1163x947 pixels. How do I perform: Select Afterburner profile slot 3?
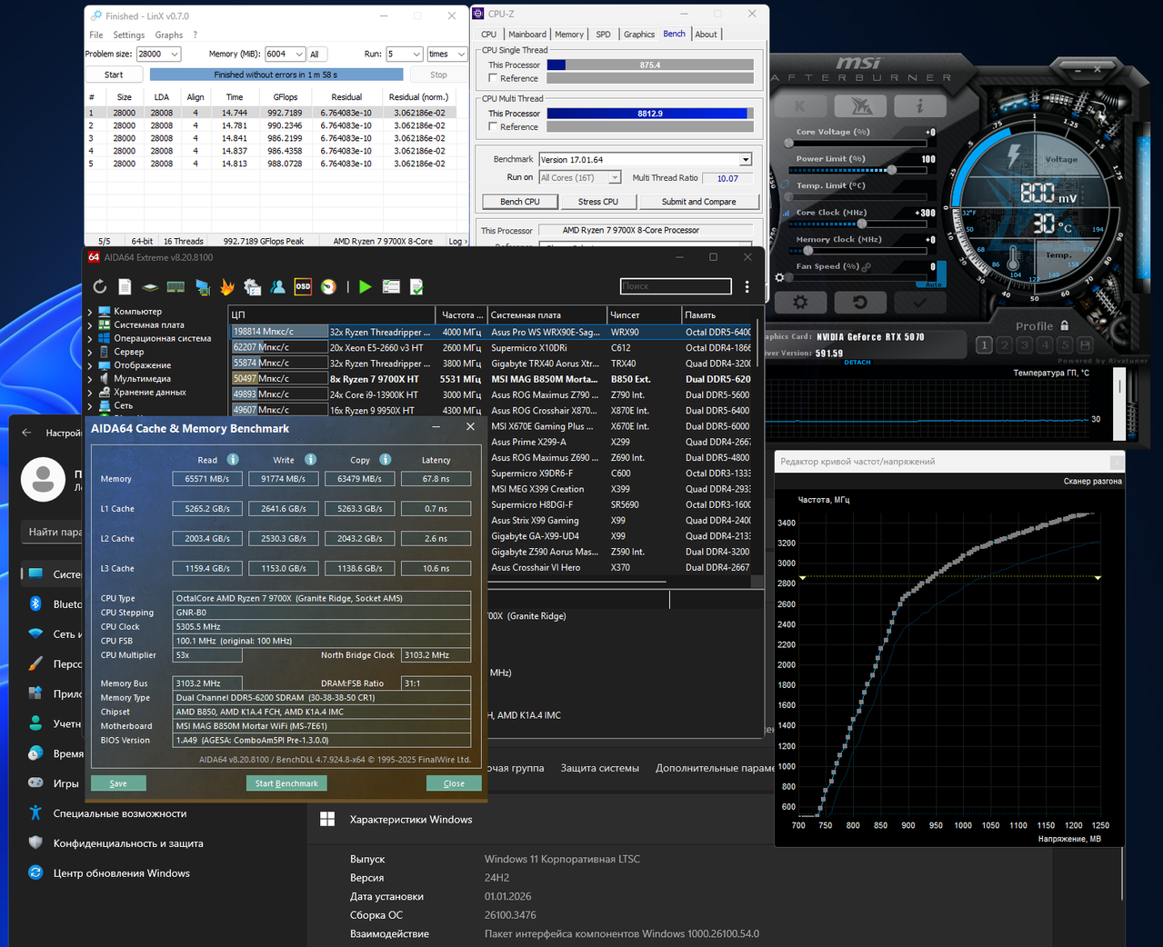1025,345
